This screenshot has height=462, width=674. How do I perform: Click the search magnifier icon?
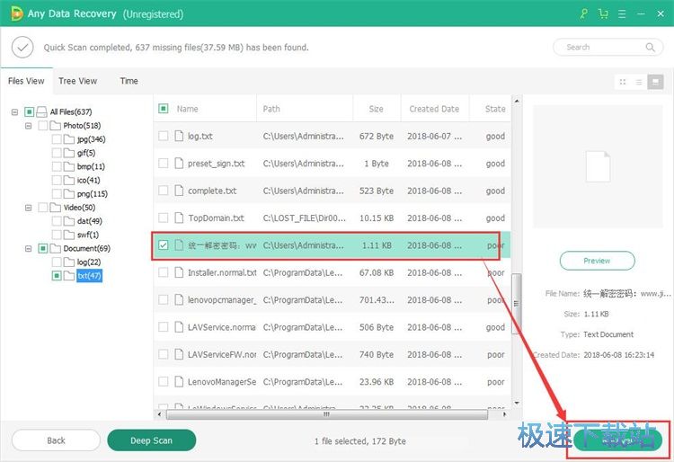coord(650,47)
